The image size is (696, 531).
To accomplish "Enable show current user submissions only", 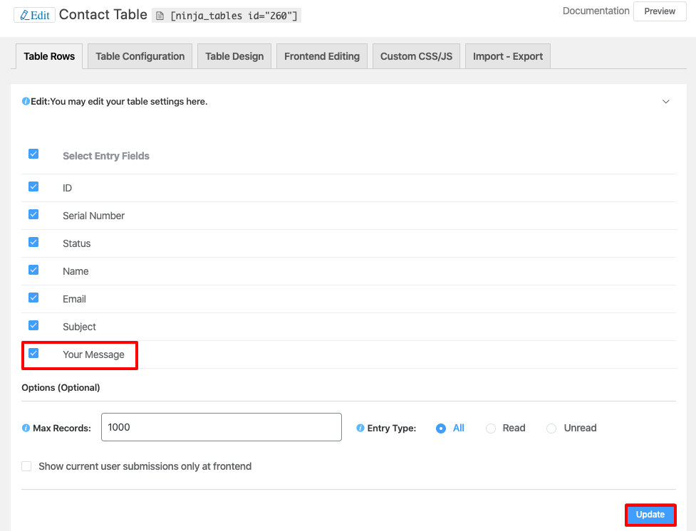I will tap(27, 466).
